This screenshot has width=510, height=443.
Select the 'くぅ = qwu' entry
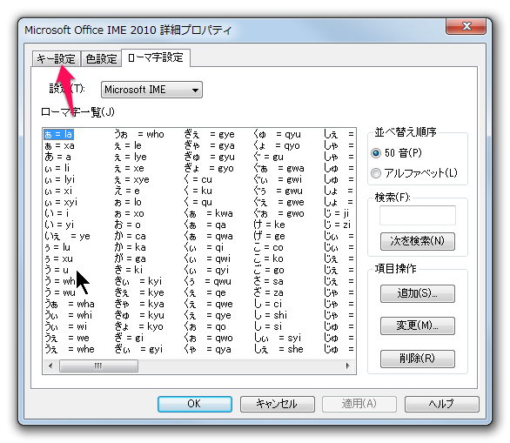(207, 281)
